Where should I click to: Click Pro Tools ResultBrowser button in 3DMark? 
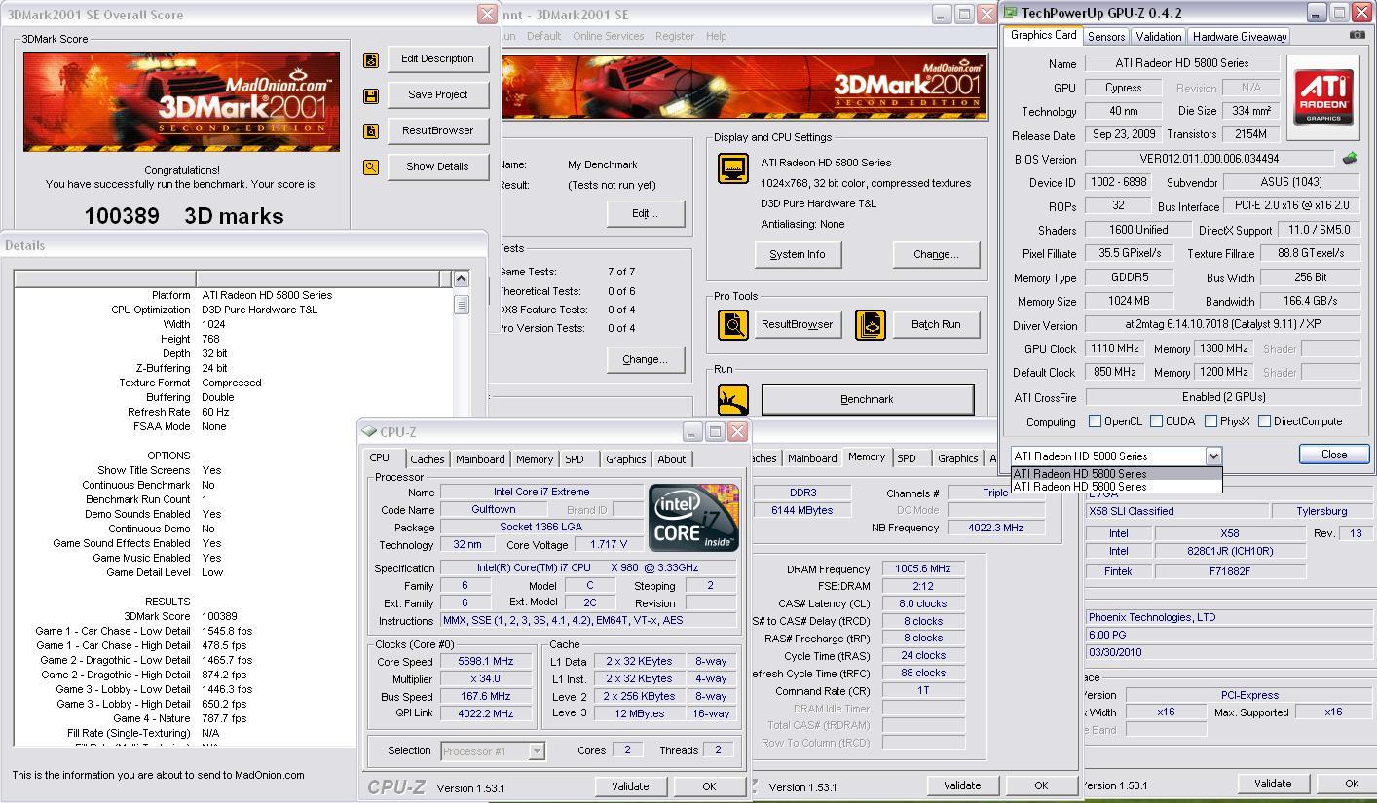click(797, 324)
